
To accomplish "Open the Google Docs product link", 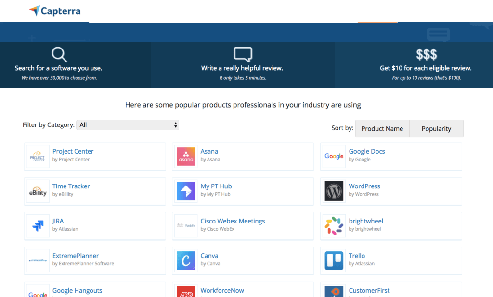I will click(x=366, y=152).
